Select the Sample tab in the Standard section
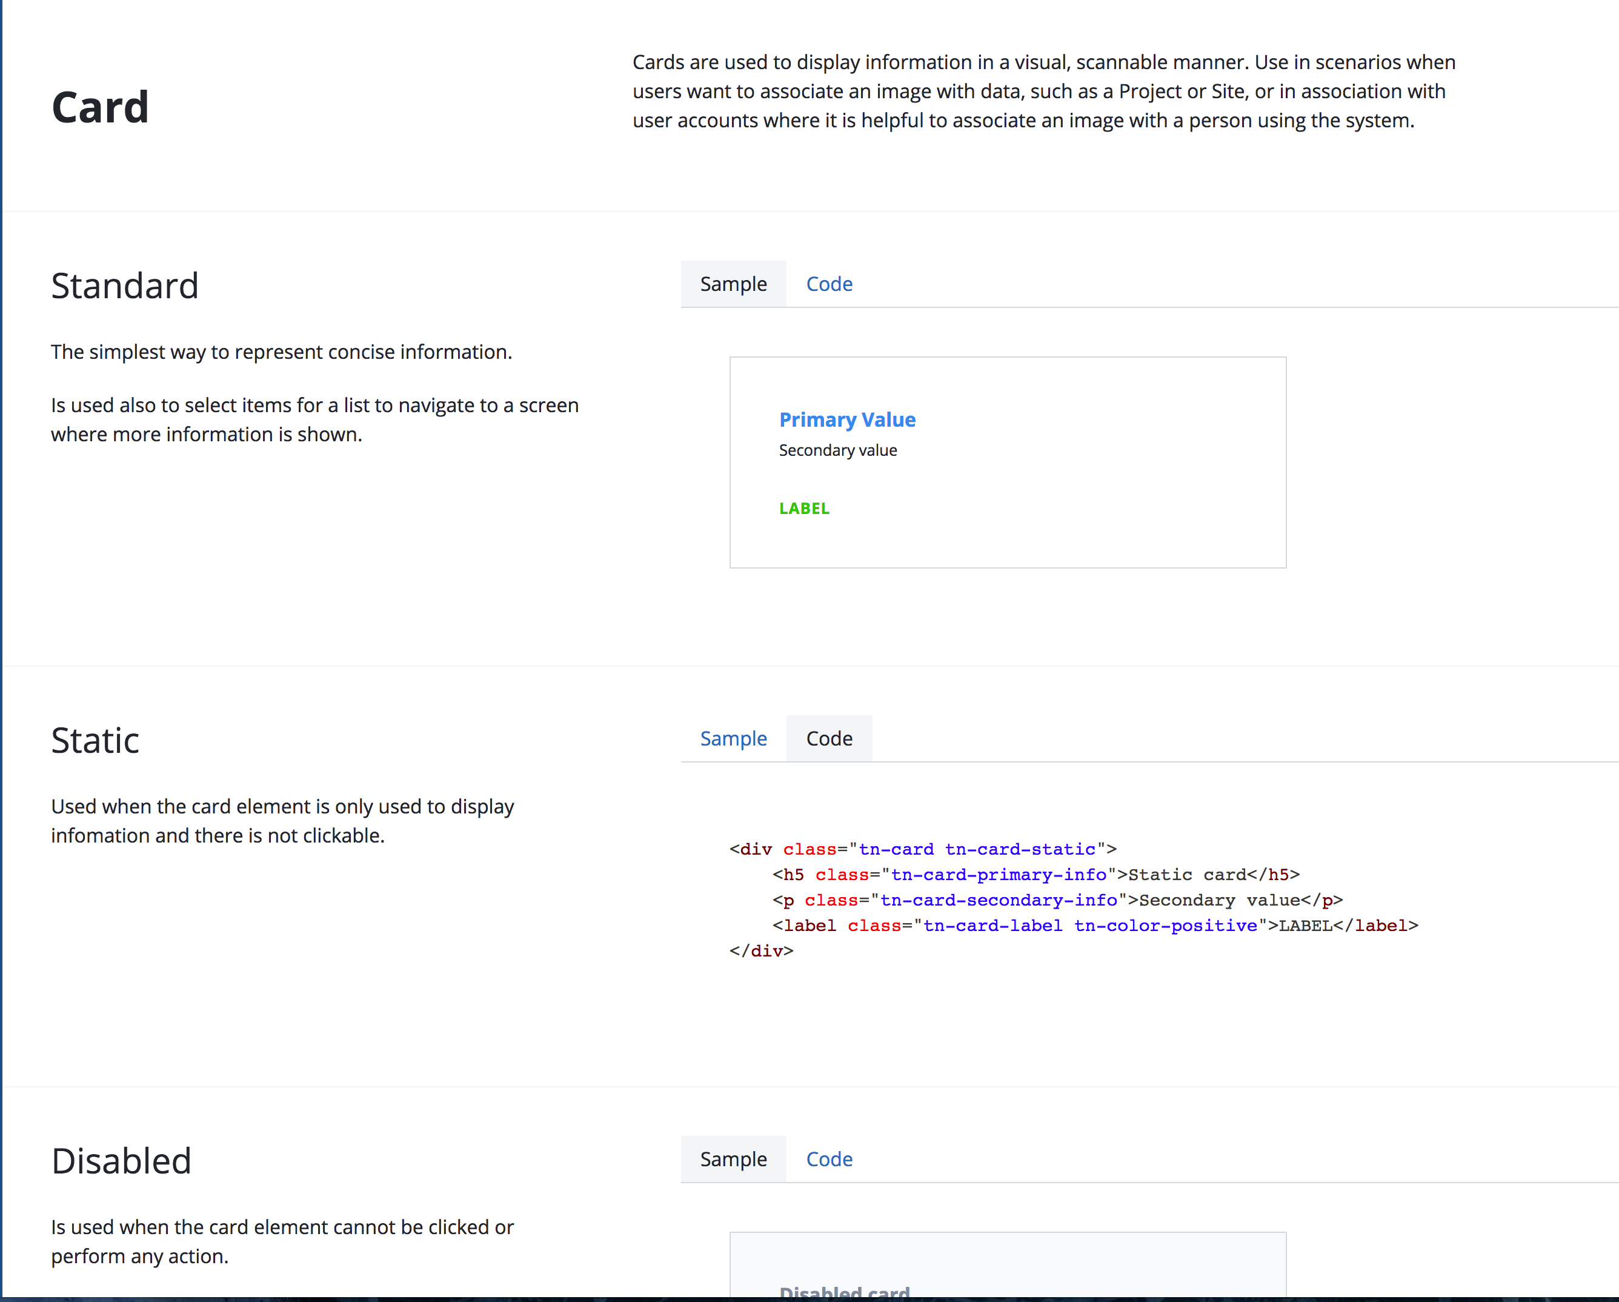 733,284
